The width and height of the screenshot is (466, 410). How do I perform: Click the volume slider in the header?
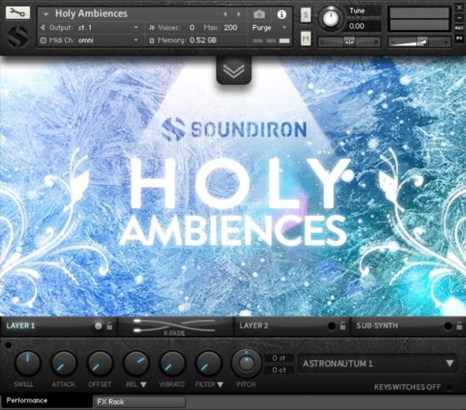[x=420, y=42]
